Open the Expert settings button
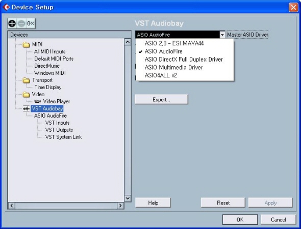 click(x=161, y=100)
